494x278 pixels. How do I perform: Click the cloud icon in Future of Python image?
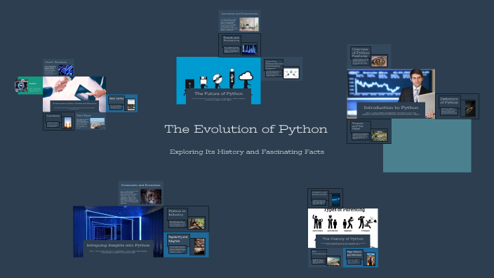pyautogui.click(x=246, y=77)
